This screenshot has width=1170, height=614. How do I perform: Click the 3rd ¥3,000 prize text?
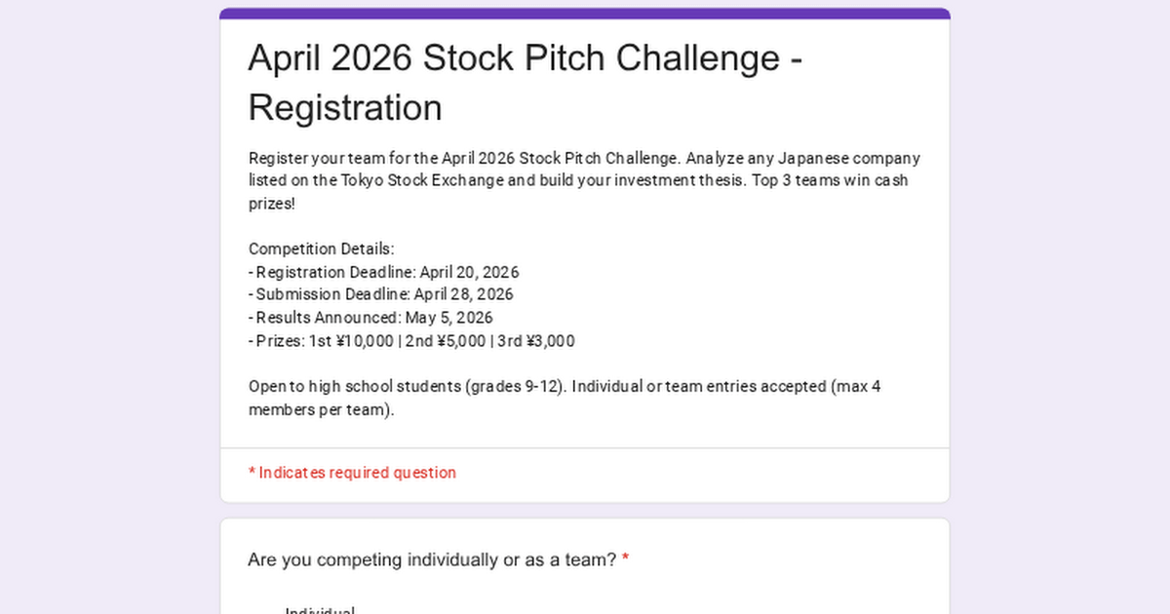[x=536, y=341]
